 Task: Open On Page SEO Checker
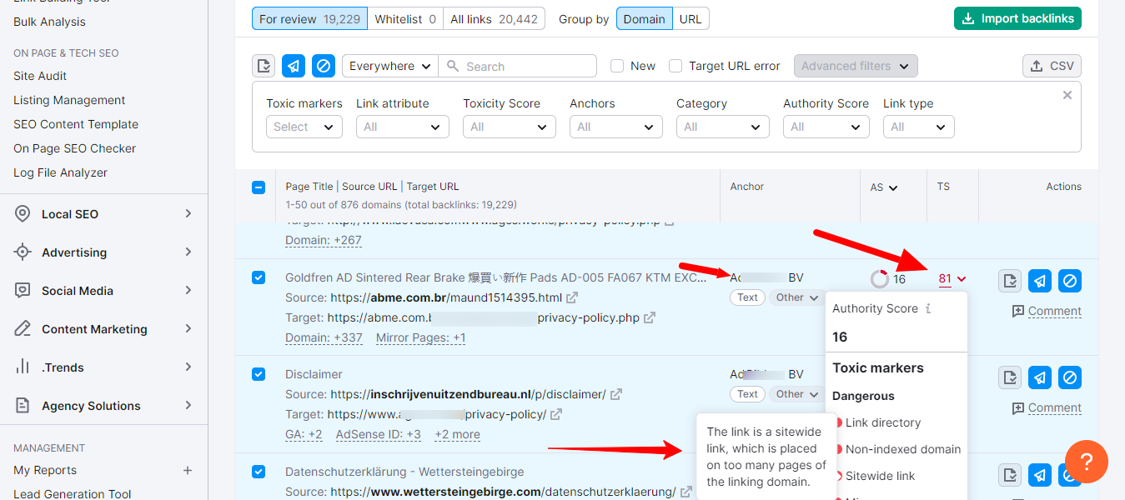point(74,148)
